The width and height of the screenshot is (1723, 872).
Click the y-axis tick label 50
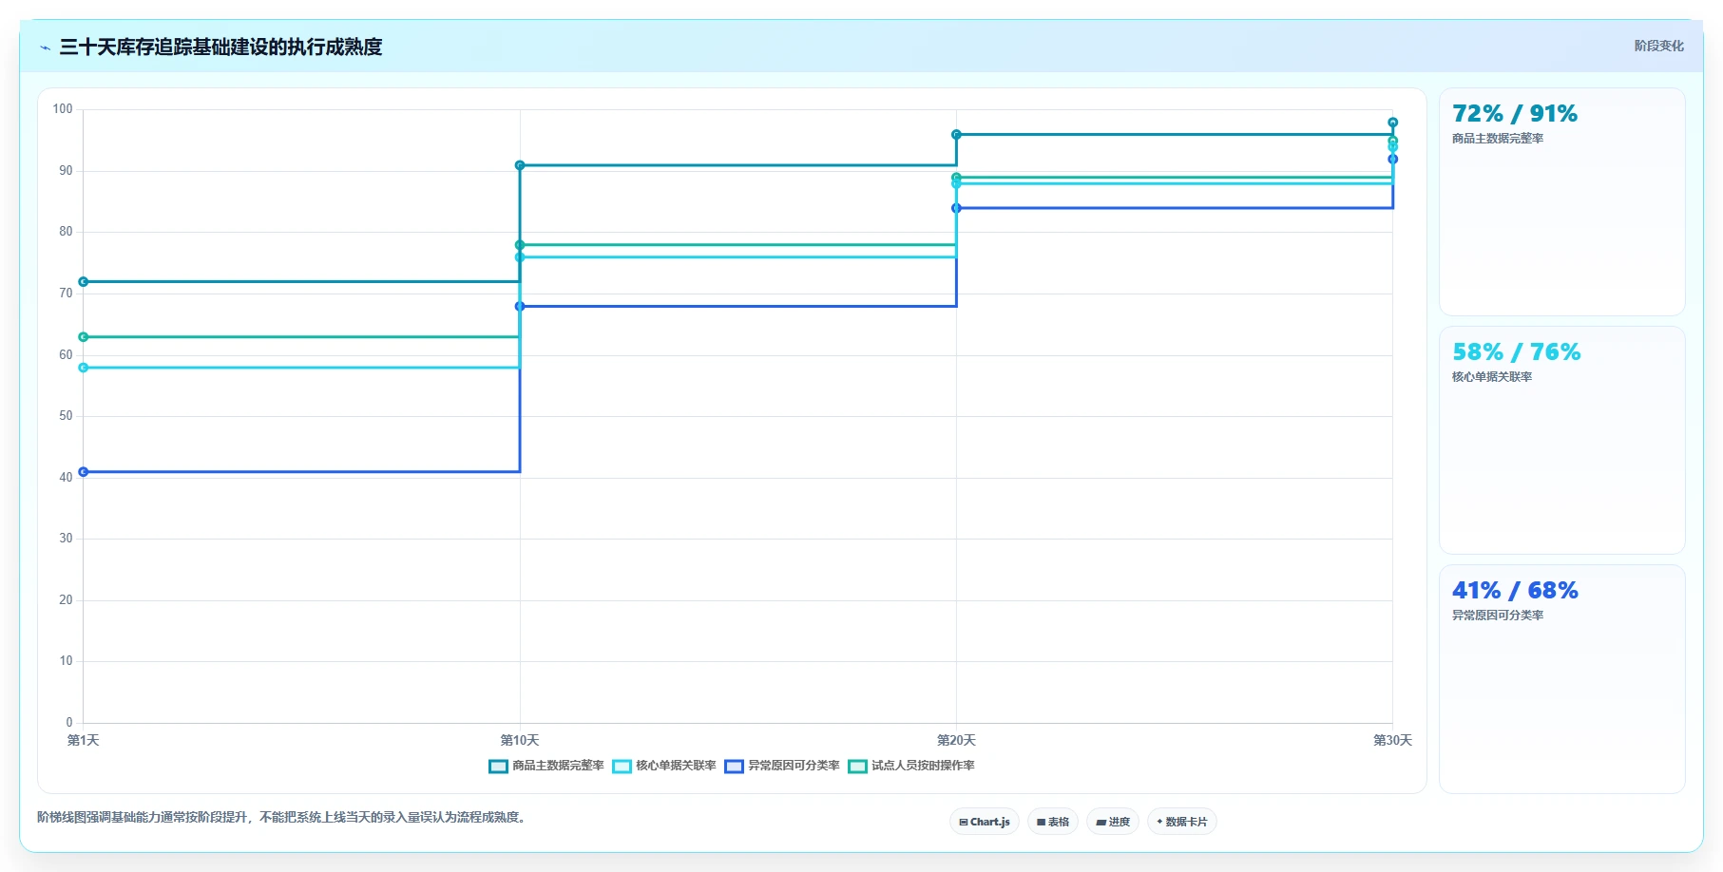(66, 416)
